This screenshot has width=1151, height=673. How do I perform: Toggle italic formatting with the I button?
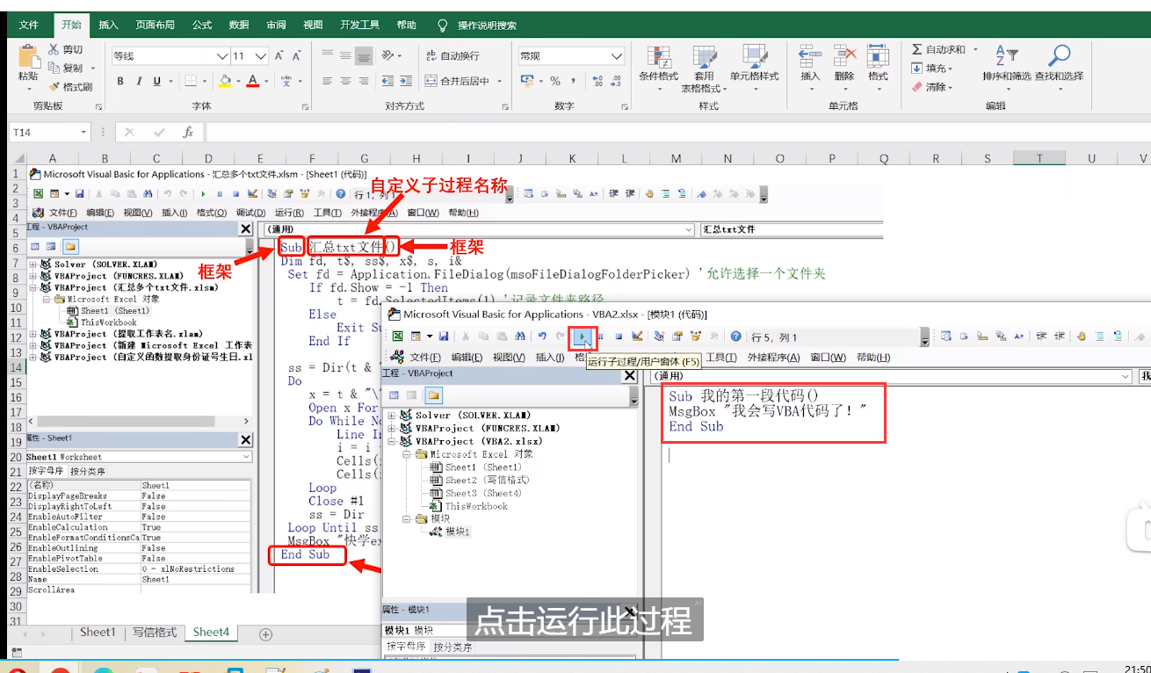138,81
